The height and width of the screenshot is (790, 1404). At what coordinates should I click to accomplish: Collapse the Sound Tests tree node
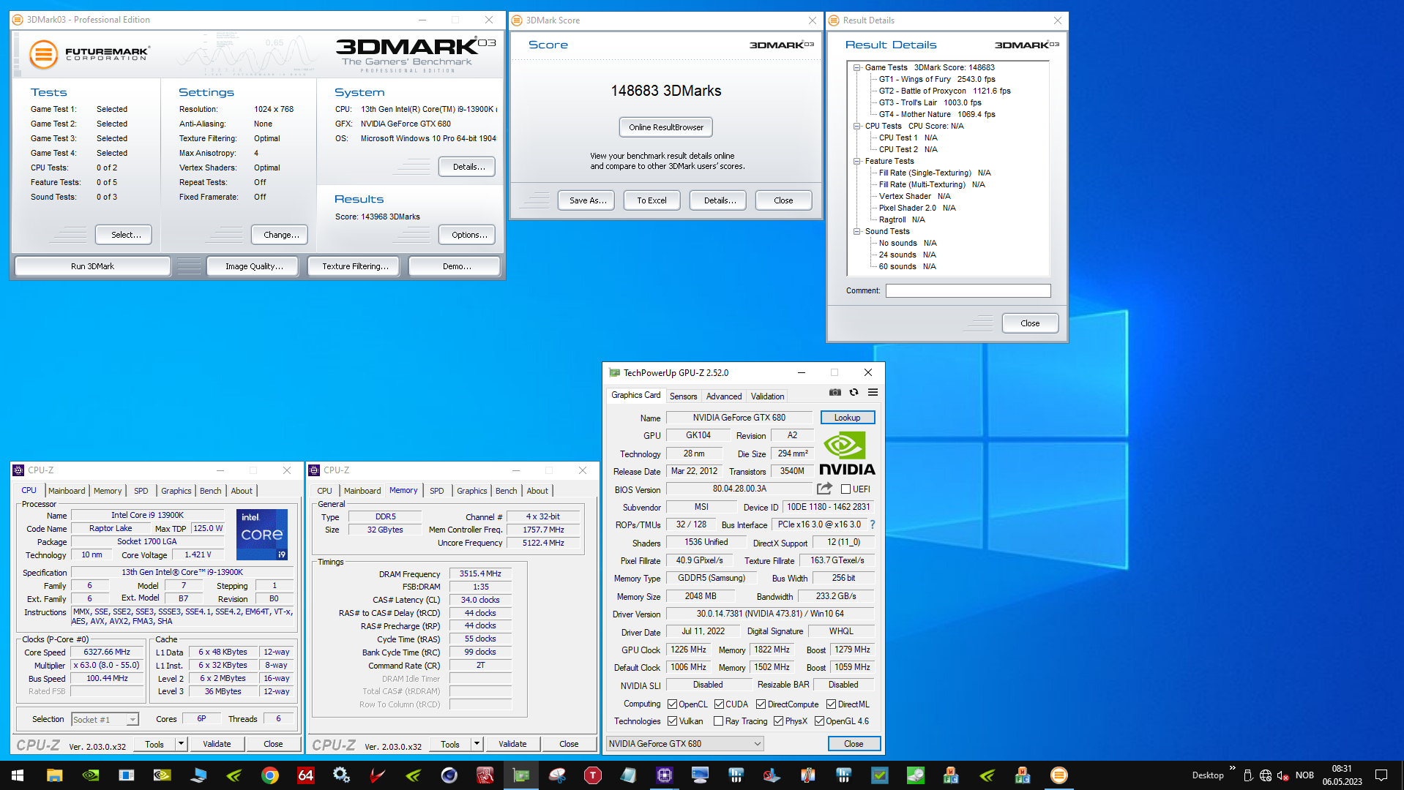point(856,231)
